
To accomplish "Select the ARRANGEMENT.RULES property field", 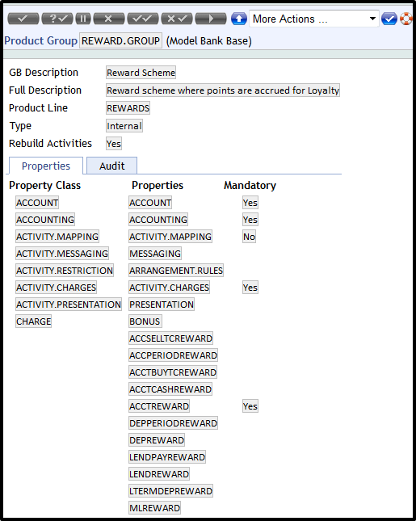I will coord(176,271).
